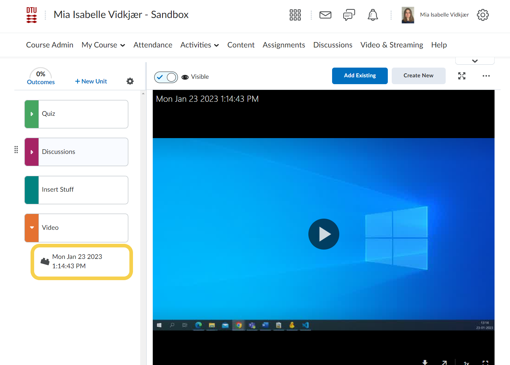Click the Create New button
The width and height of the screenshot is (510, 365).
[x=418, y=76]
